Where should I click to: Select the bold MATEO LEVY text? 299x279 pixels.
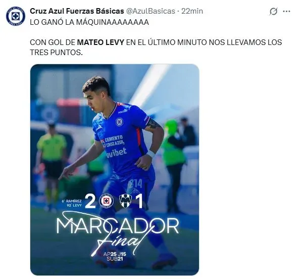(101, 42)
